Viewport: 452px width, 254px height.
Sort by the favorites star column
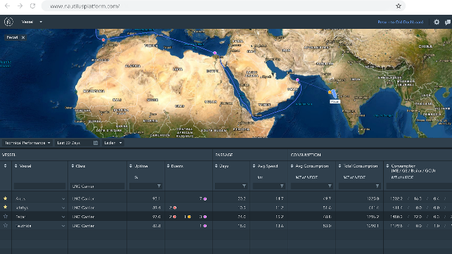(x=5, y=165)
